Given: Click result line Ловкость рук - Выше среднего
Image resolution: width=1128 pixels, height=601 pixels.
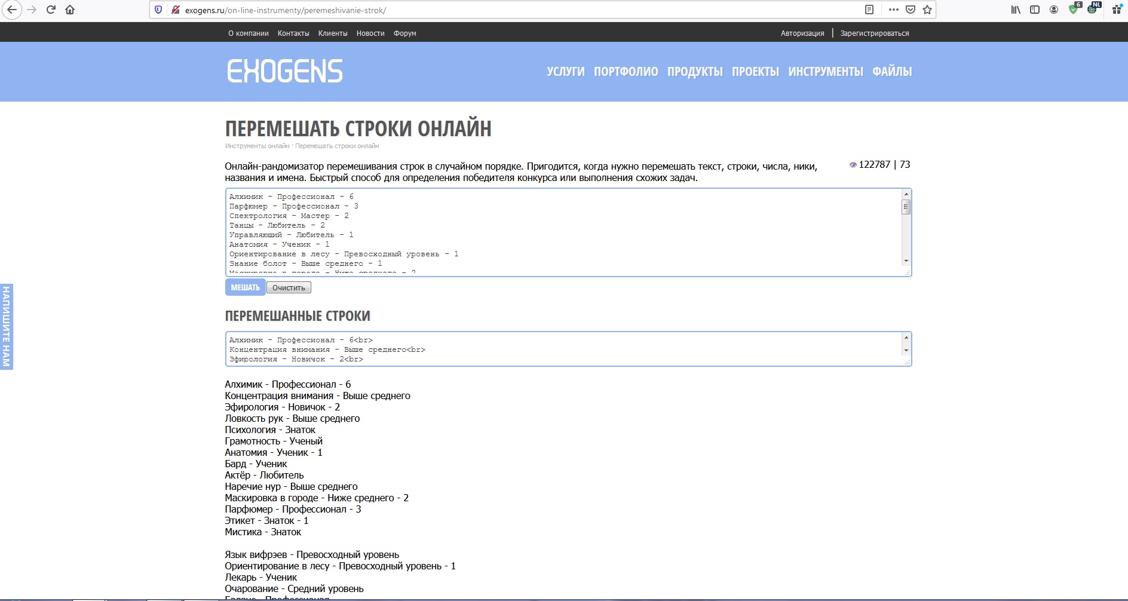Looking at the screenshot, I should click(292, 418).
